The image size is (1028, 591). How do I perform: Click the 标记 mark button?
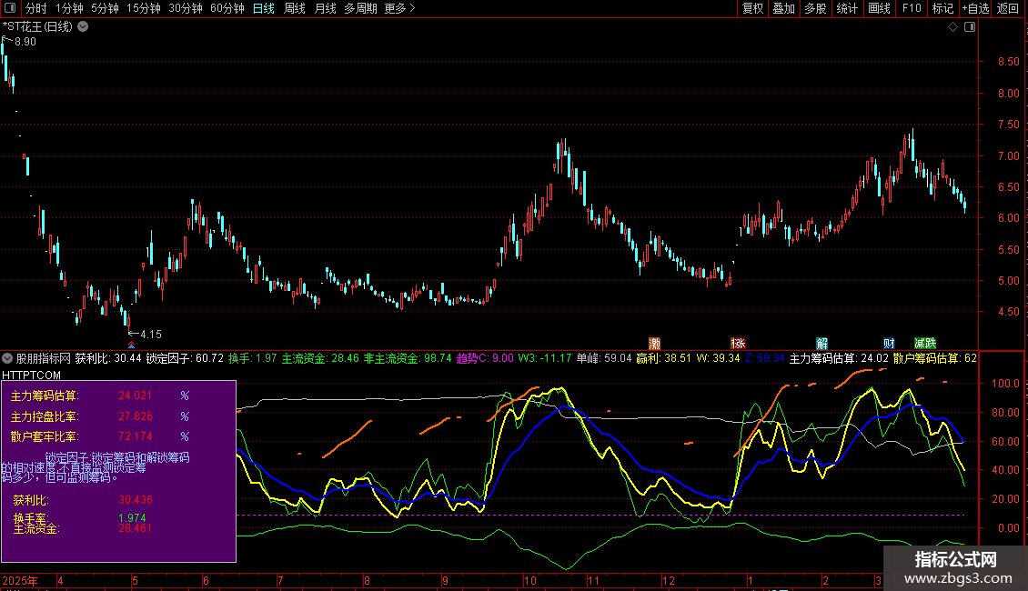tap(942, 8)
